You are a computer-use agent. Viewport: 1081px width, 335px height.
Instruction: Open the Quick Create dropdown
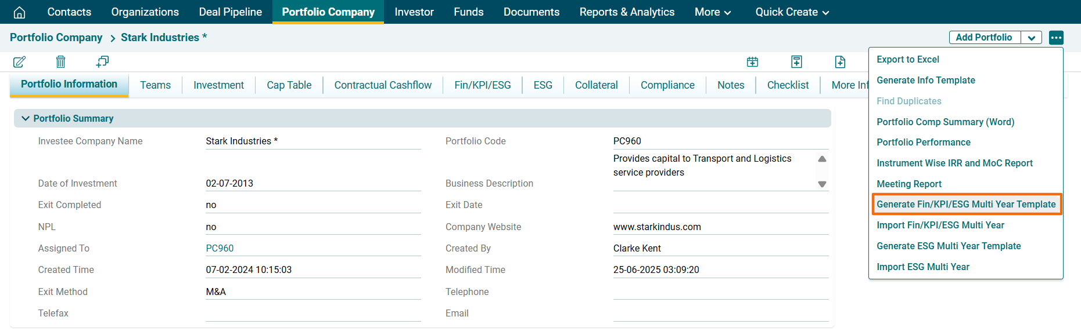coord(792,12)
